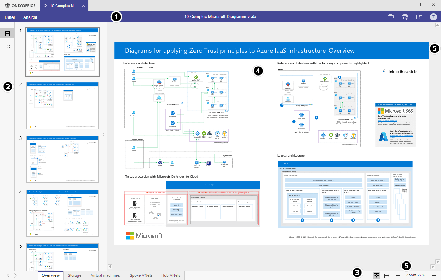441x280 pixels.
Task: Click the canvas scroll left arrow
Action: (x=110, y=266)
